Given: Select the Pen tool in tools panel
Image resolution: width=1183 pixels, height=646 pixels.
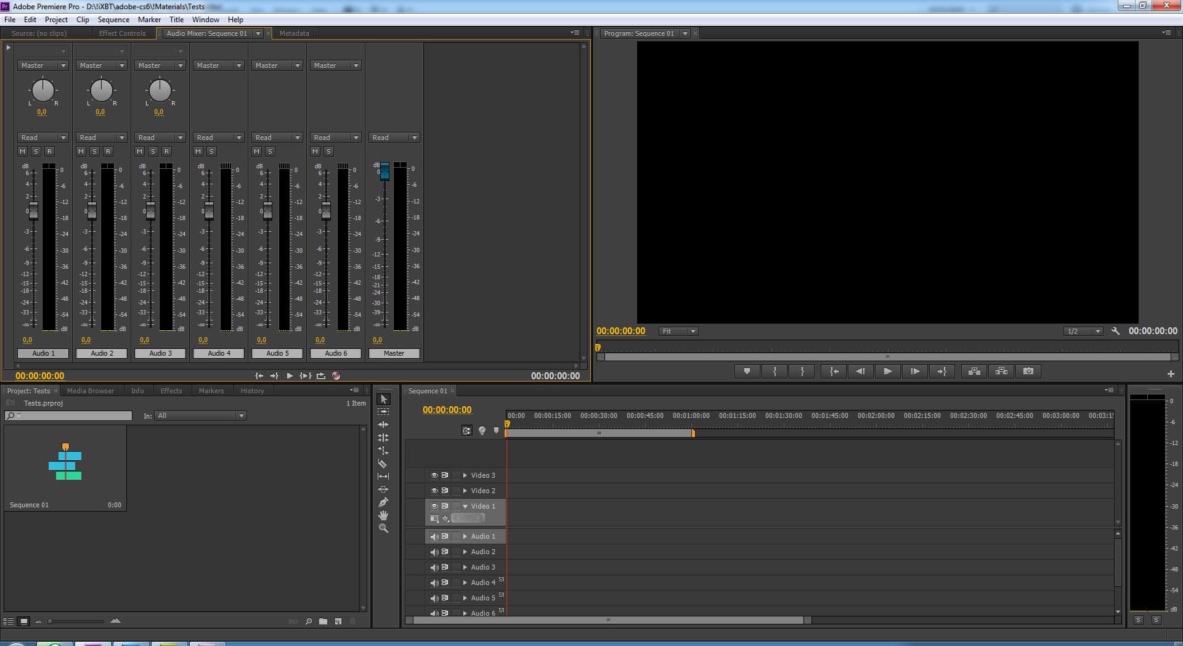Looking at the screenshot, I should [x=383, y=502].
